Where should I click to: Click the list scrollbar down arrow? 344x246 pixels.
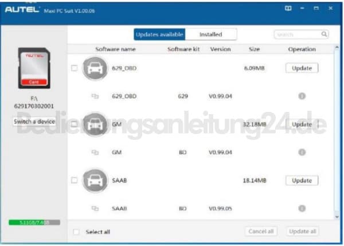coord(337,217)
